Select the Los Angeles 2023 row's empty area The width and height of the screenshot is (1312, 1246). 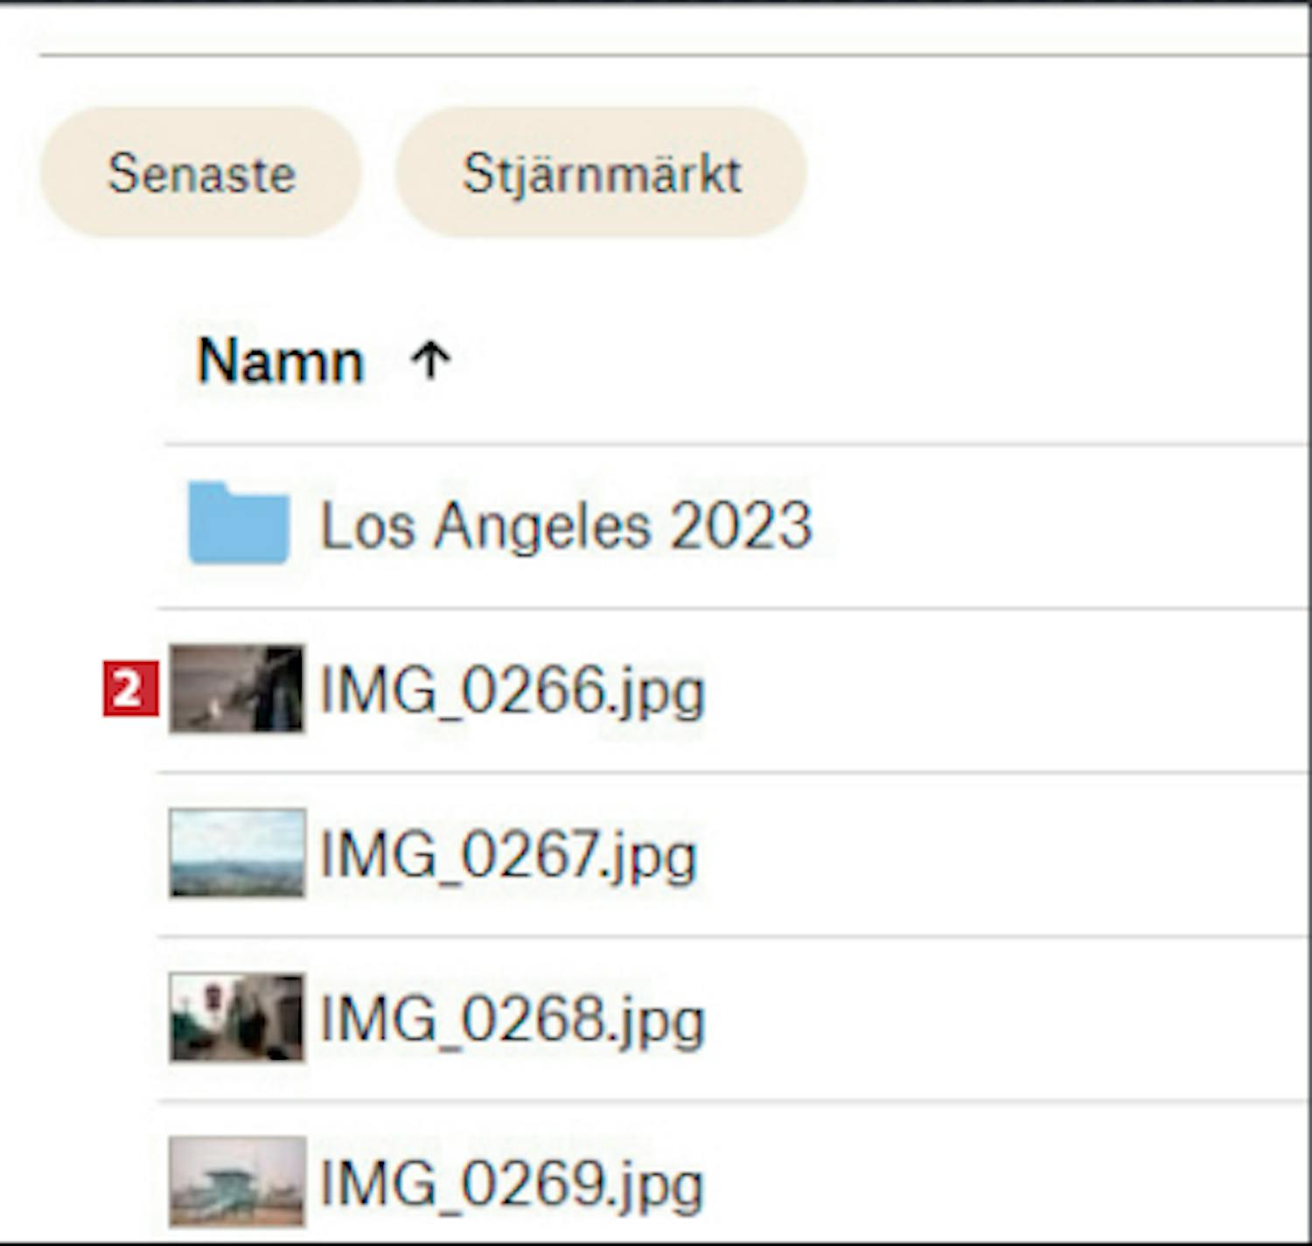(x=1050, y=526)
